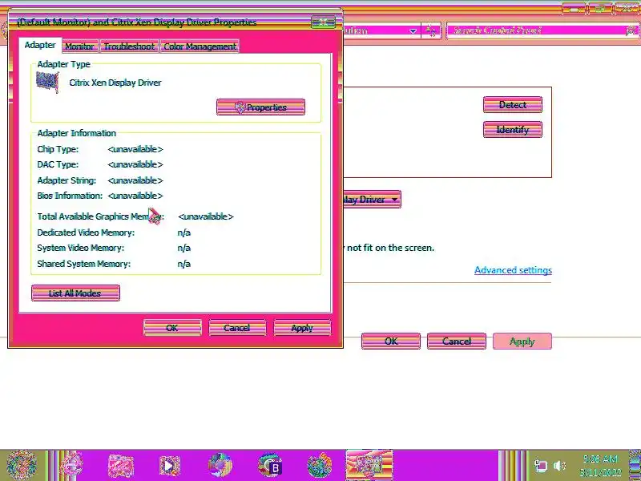Screen dimensions: 641x481
Task: Click the search magnifier in Control Panel search
Action: click(631, 30)
